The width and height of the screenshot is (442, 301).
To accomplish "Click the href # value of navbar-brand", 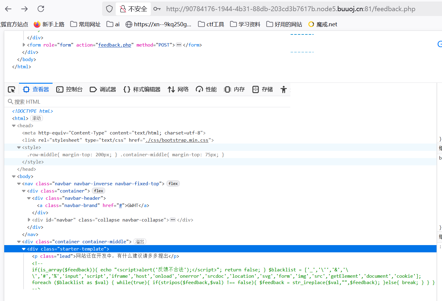I will tap(120, 206).
